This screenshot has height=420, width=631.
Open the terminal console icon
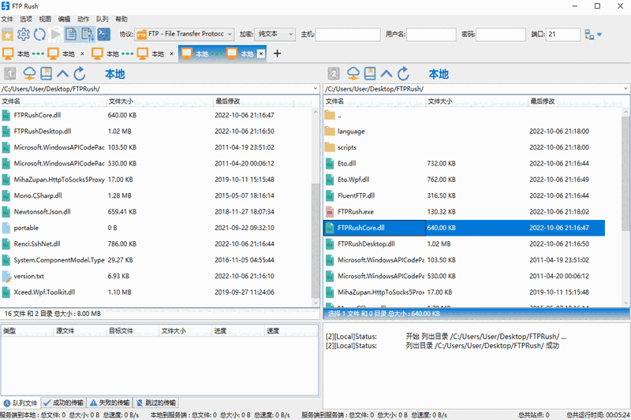[103, 34]
